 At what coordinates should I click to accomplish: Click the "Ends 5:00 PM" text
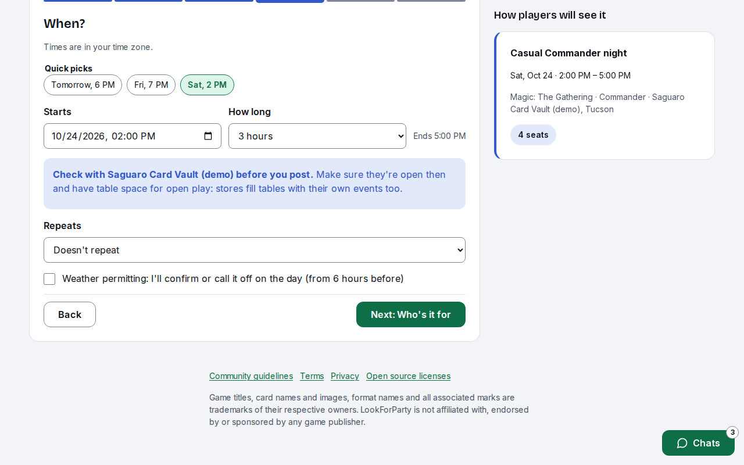[439, 136]
